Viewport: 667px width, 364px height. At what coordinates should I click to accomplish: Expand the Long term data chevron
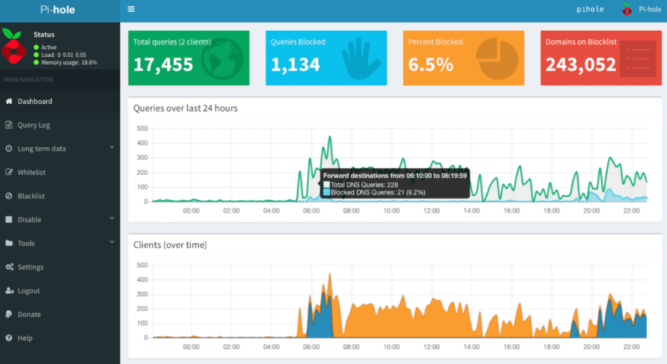(112, 147)
